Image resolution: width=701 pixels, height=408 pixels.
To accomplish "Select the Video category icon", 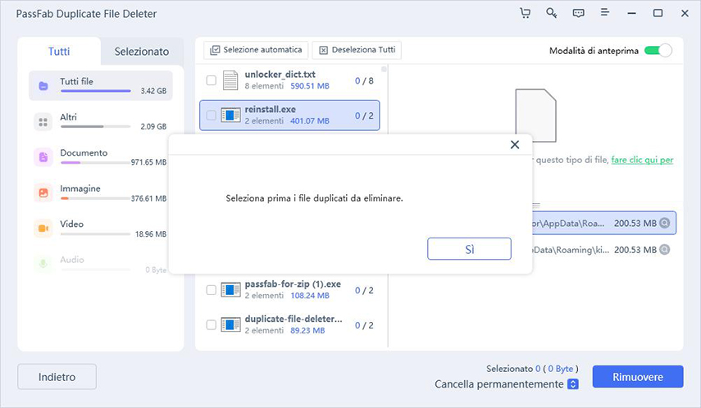I will point(43,229).
